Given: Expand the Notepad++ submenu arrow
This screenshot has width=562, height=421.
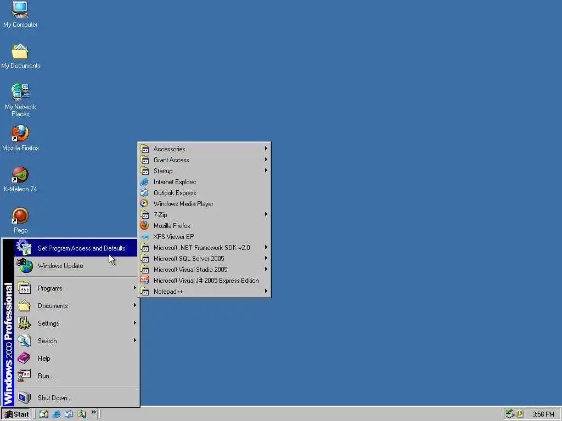Looking at the screenshot, I should click(x=266, y=291).
